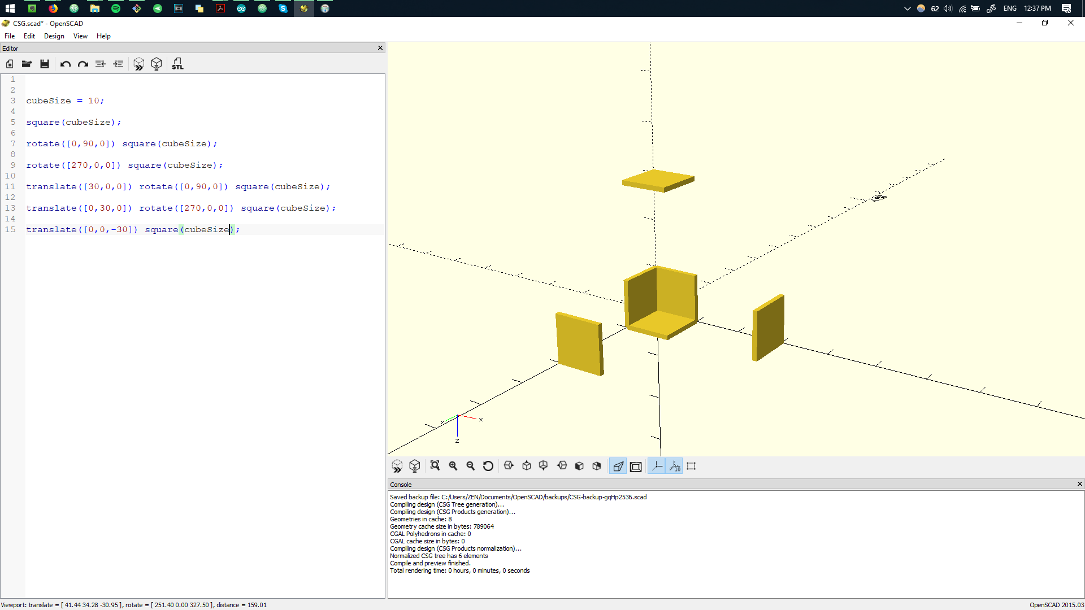This screenshot has width=1085, height=610.
Task: Toggle showing the model edges
Action: [691, 466]
